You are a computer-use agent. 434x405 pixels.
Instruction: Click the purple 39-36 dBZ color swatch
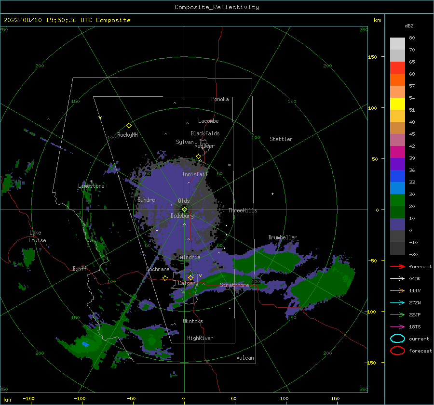click(397, 164)
